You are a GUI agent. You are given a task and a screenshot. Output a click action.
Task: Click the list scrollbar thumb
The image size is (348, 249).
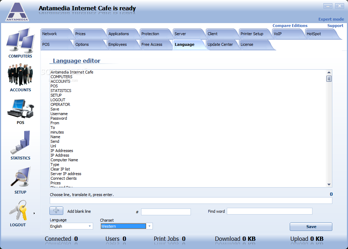pos(329,79)
